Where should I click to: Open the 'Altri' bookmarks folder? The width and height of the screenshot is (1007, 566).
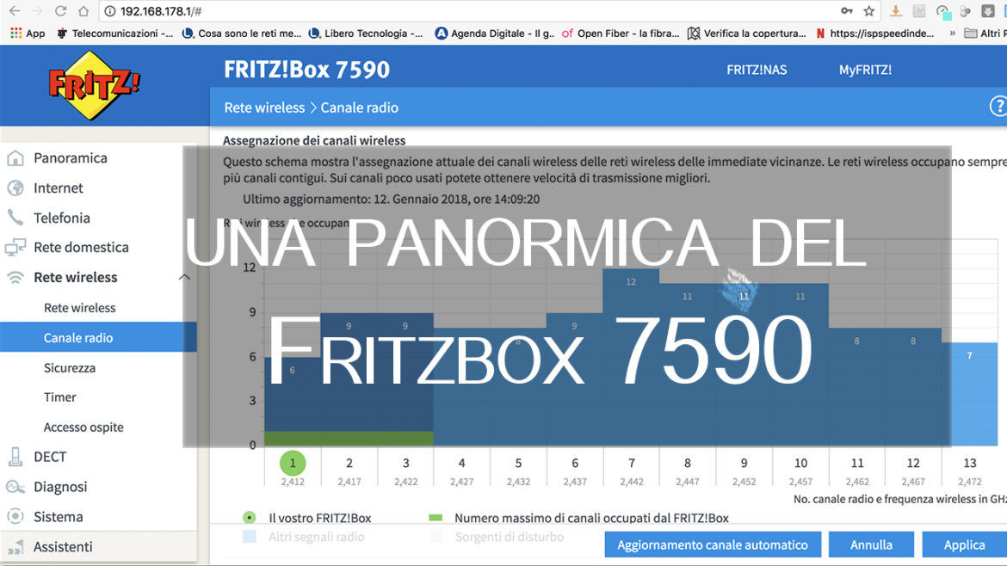tap(985, 34)
